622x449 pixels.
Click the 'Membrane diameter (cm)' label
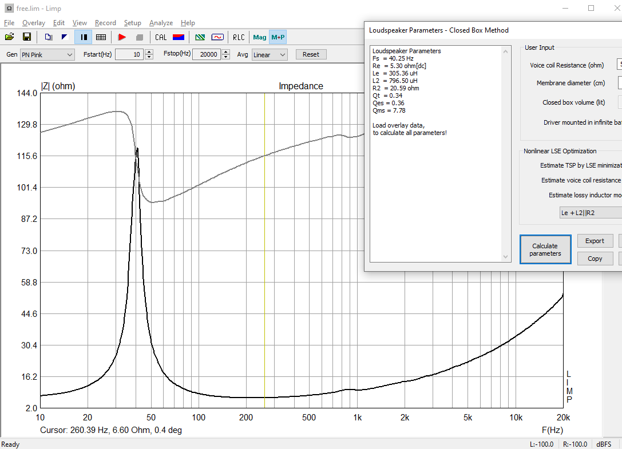click(x=571, y=83)
